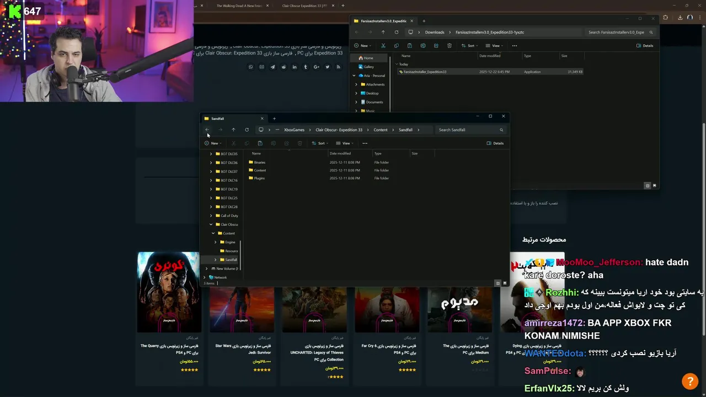The image size is (706, 397).
Task: Add a new tab in the Sandfall Explorer window
Action: click(x=274, y=119)
